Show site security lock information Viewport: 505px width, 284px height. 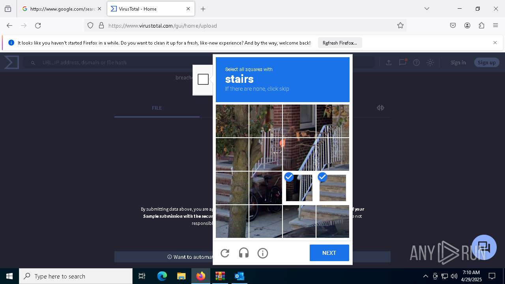click(x=101, y=26)
